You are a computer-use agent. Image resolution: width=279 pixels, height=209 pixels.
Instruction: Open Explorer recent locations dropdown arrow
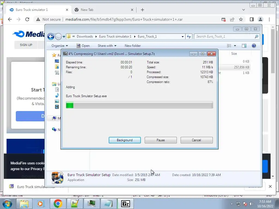(64, 37)
